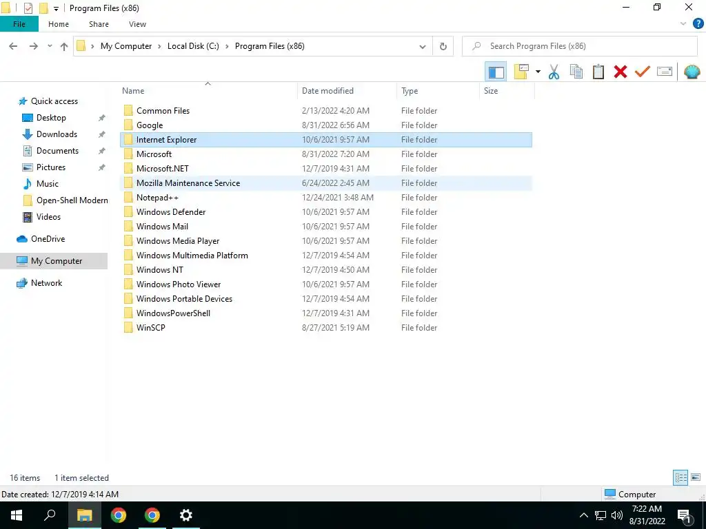Open Open-Shell Modern folder in navigation pane
706x529 pixels.
pos(72,200)
